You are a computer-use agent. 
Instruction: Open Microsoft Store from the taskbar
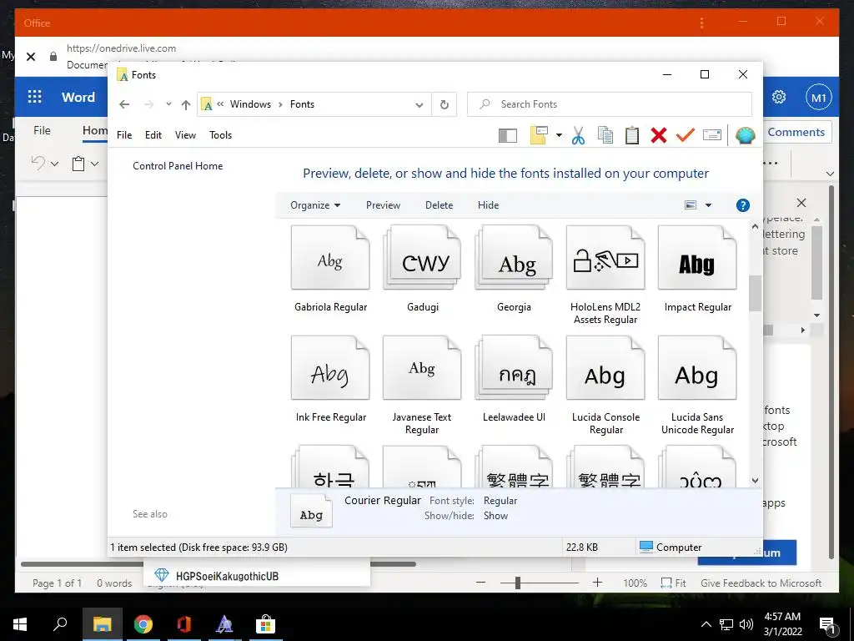tap(266, 624)
